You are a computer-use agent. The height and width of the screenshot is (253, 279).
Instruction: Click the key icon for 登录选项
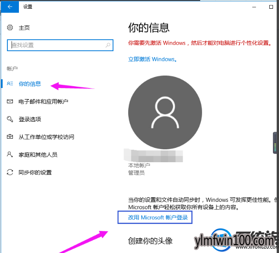click(10, 119)
